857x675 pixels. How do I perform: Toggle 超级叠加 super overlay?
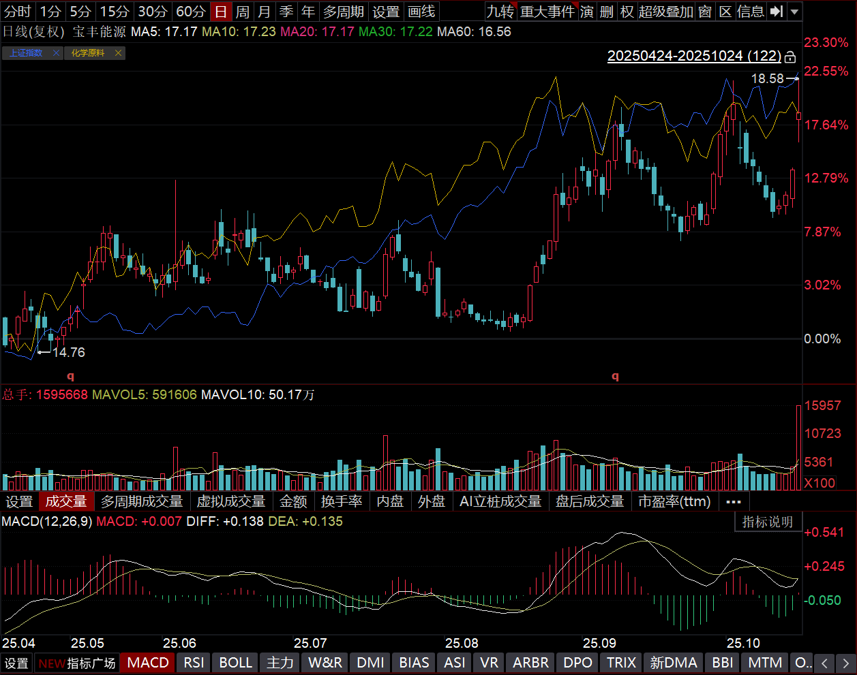[665, 12]
